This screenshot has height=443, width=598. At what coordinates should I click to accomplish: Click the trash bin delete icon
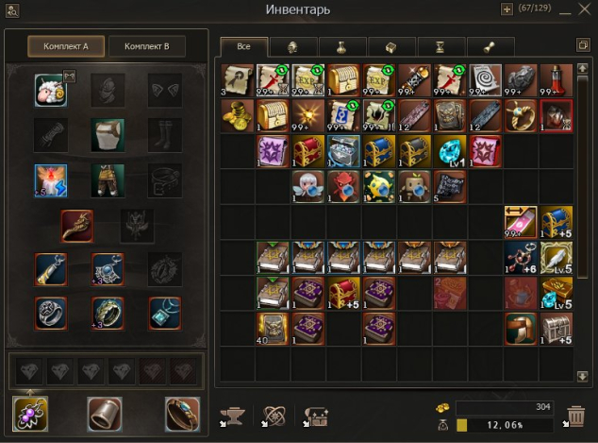(x=576, y=416)
